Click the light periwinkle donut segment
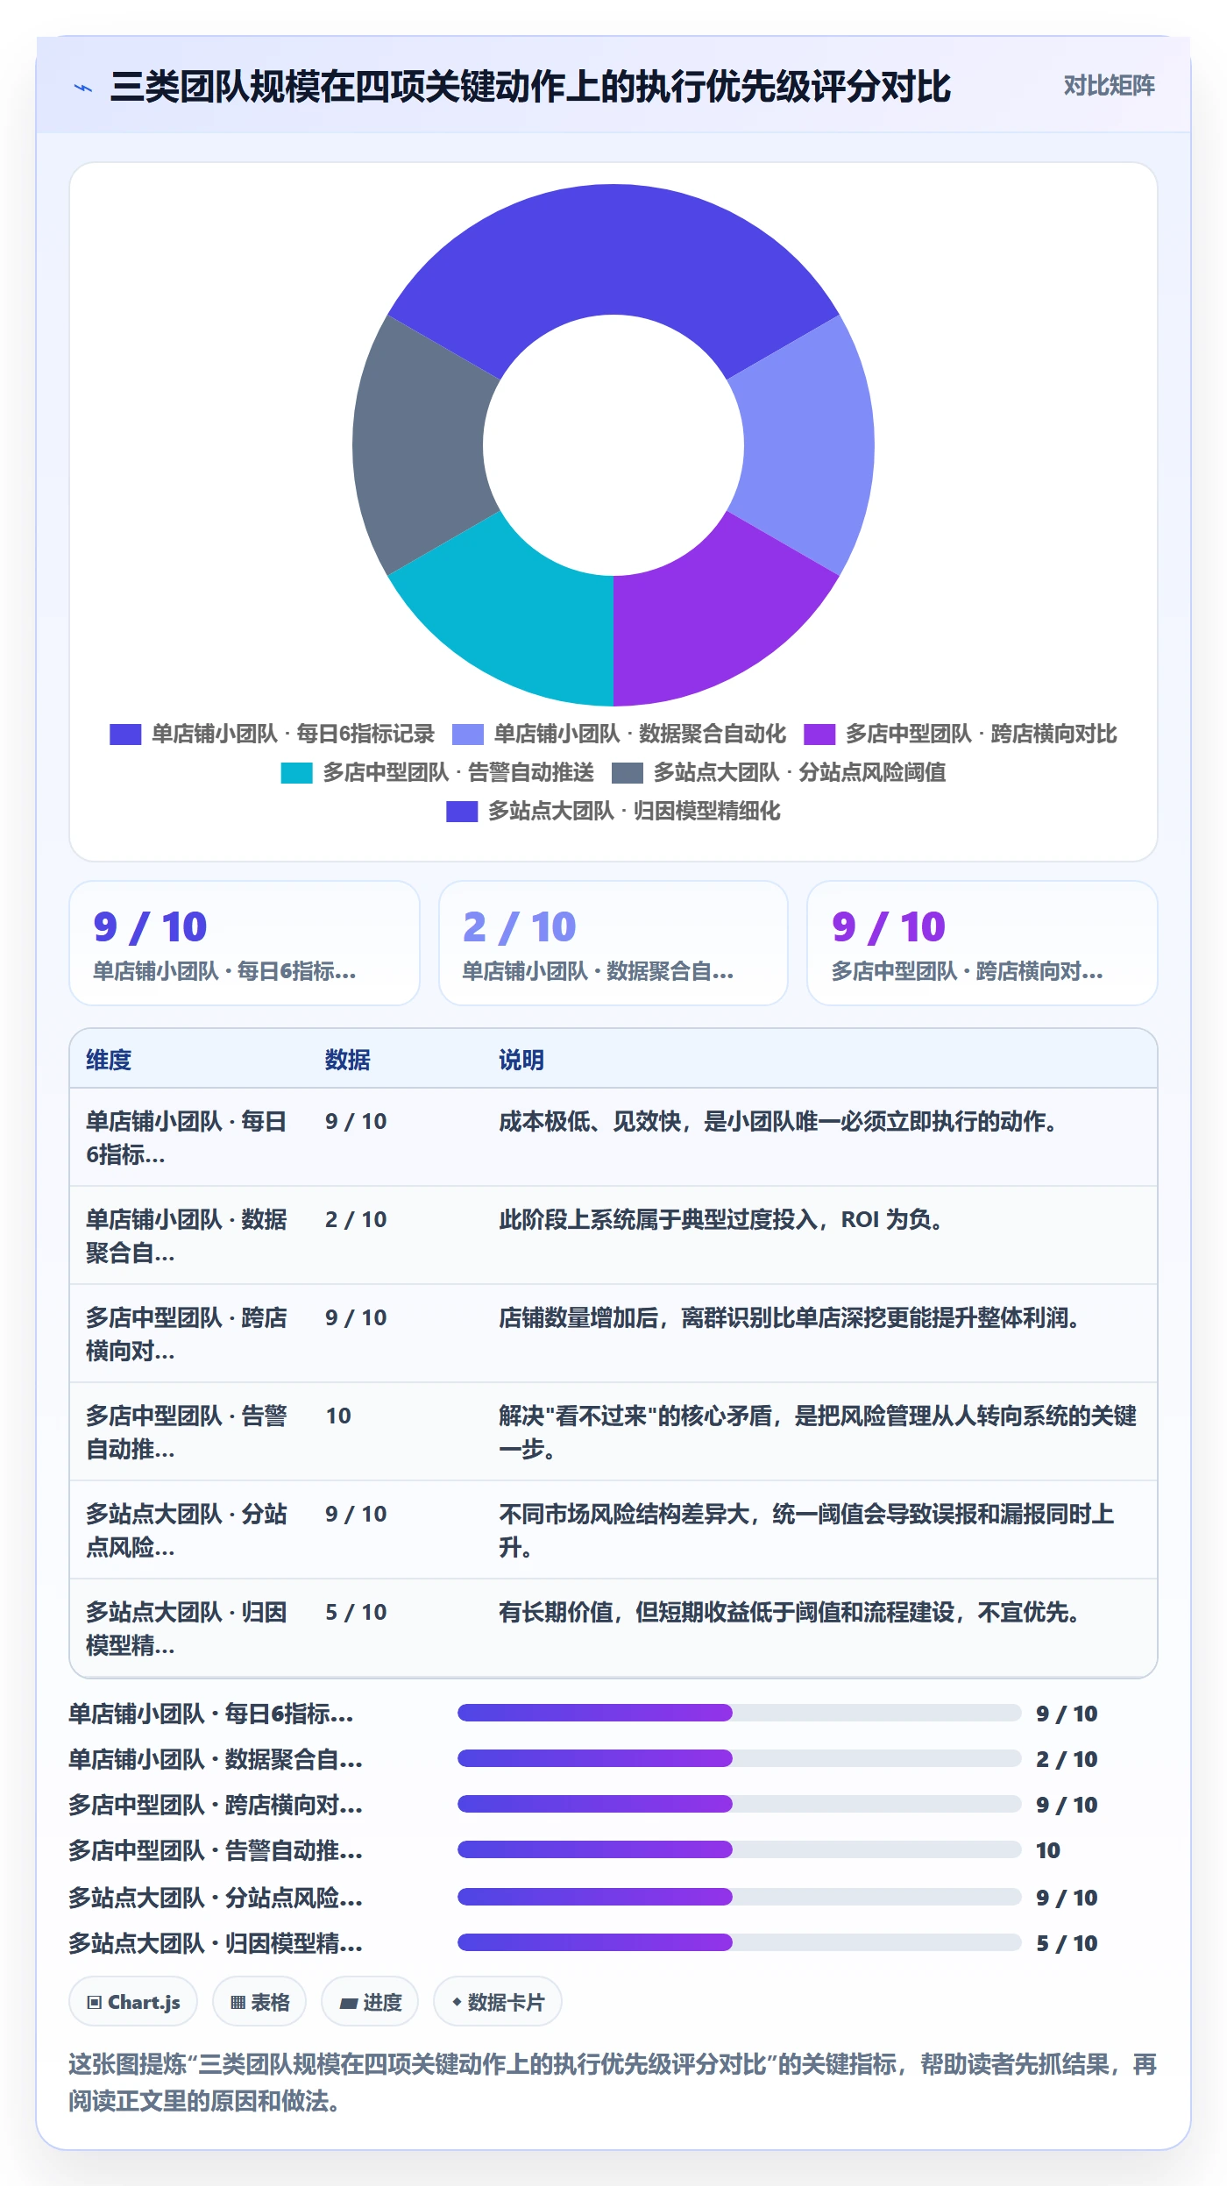This screenshot has width=1227, height=2186. coord(808,445)
